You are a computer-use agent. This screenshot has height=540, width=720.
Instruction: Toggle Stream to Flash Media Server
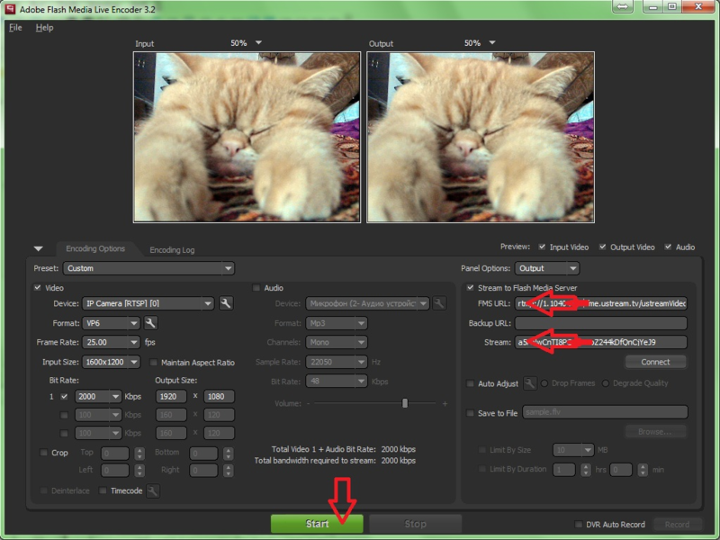[470, 288]
